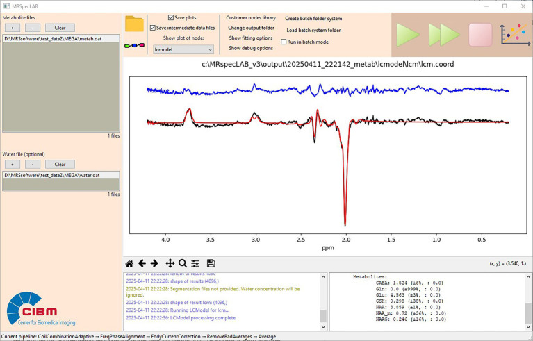Stop processing with the pink square button

pos(480,35)
